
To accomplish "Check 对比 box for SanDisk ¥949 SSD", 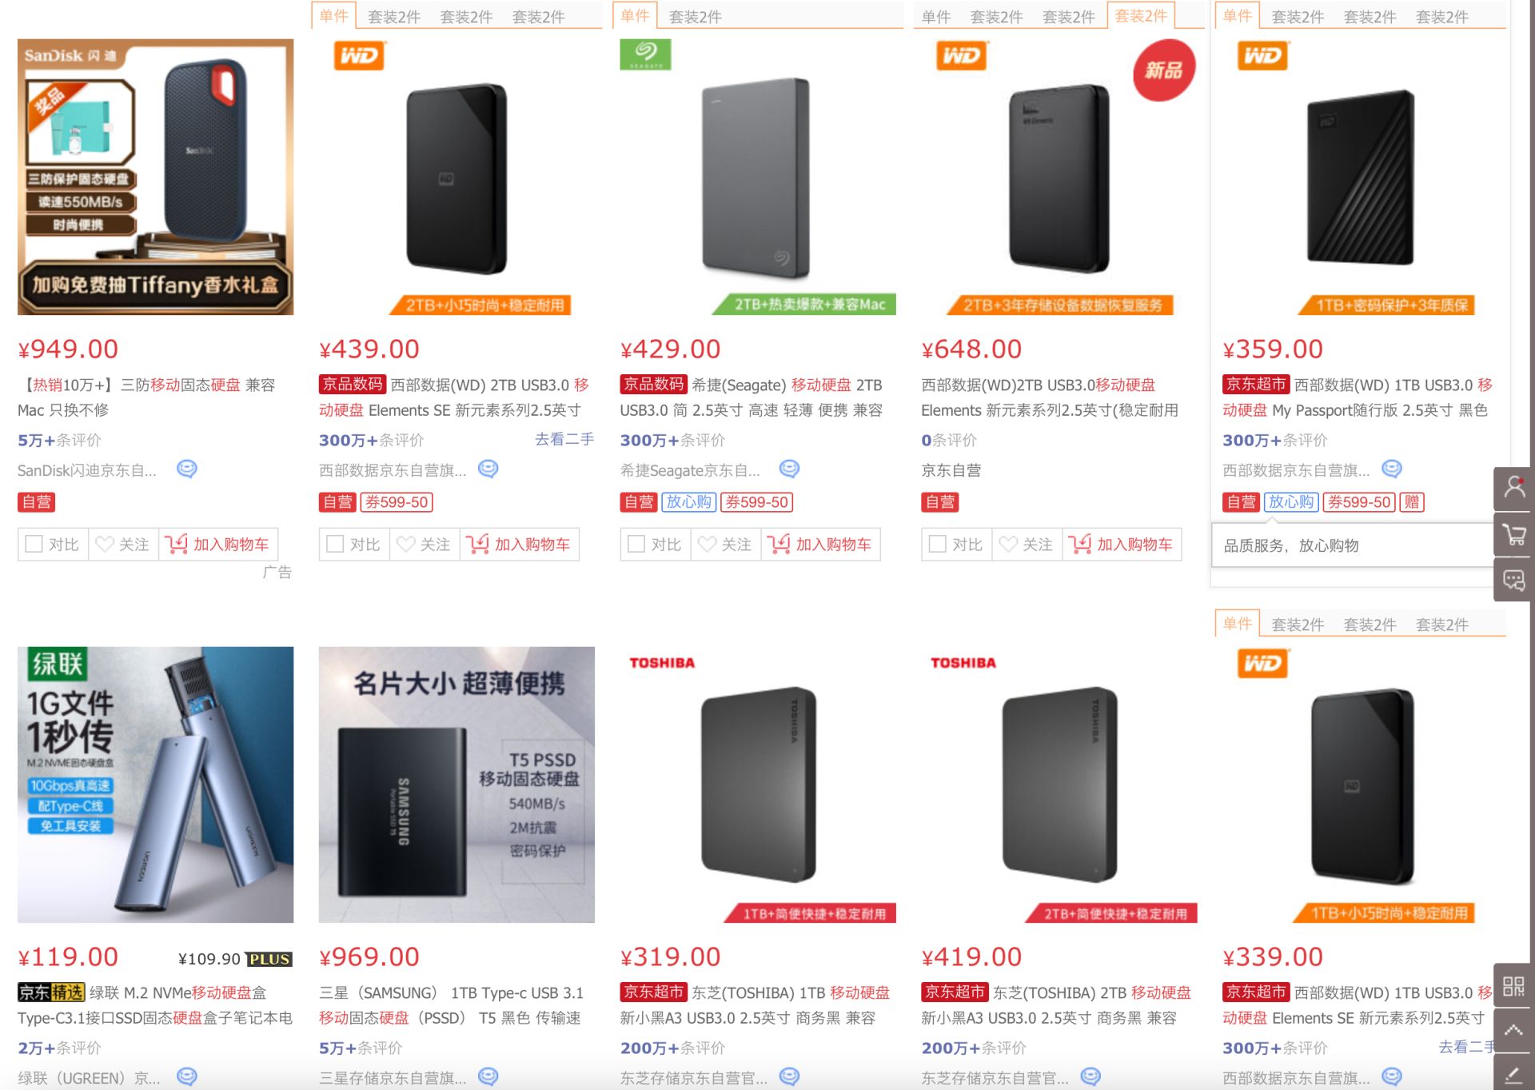I will click(34, 544).
